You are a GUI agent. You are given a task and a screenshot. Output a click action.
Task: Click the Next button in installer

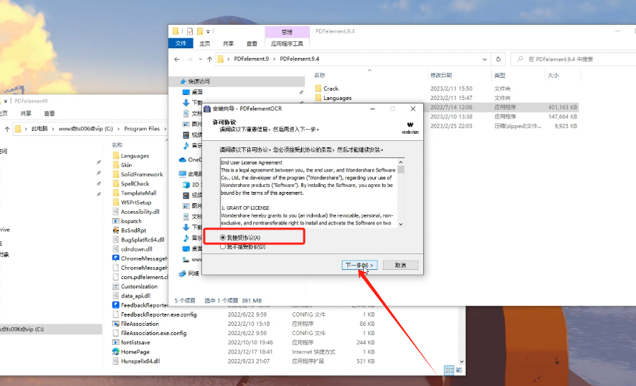point(359,265)
